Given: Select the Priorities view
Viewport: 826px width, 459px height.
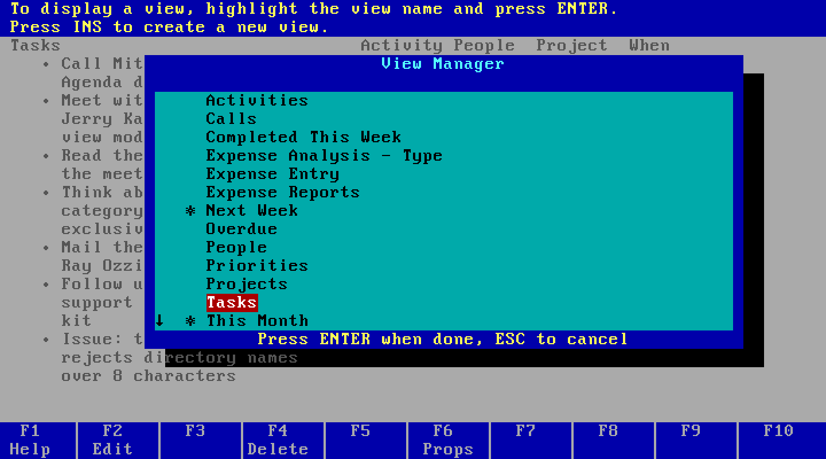Looking at the screenshot, I should [257, 266].
